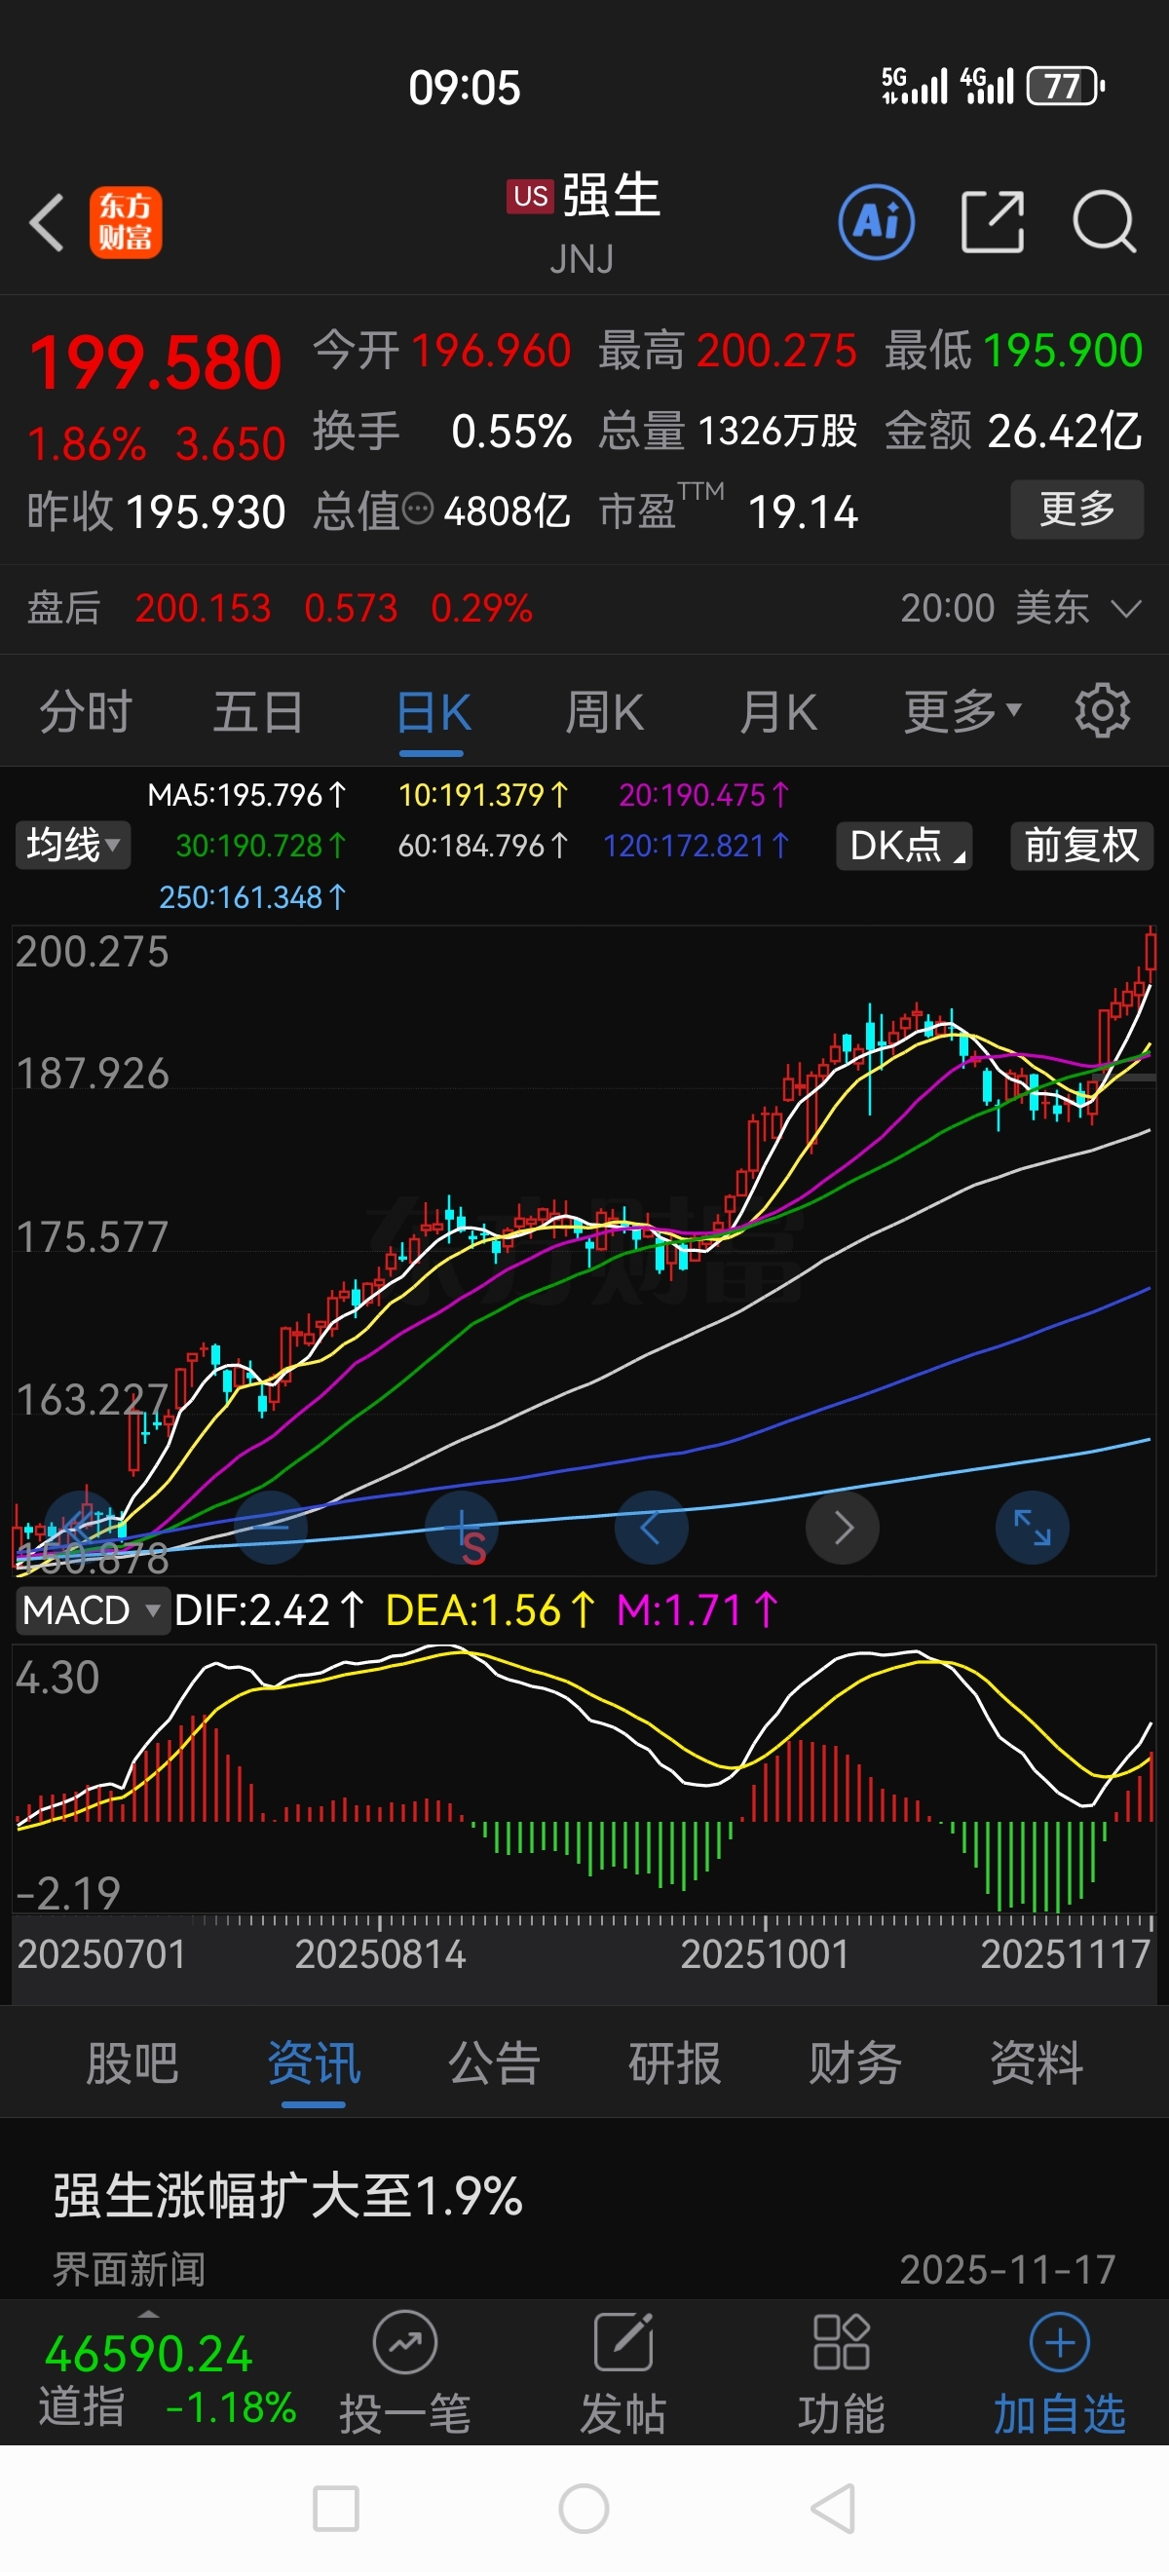Viewport: 1169px width, 2572px height.
Task: Open the 股吧 tab
Action: [x=132, y=2062]
